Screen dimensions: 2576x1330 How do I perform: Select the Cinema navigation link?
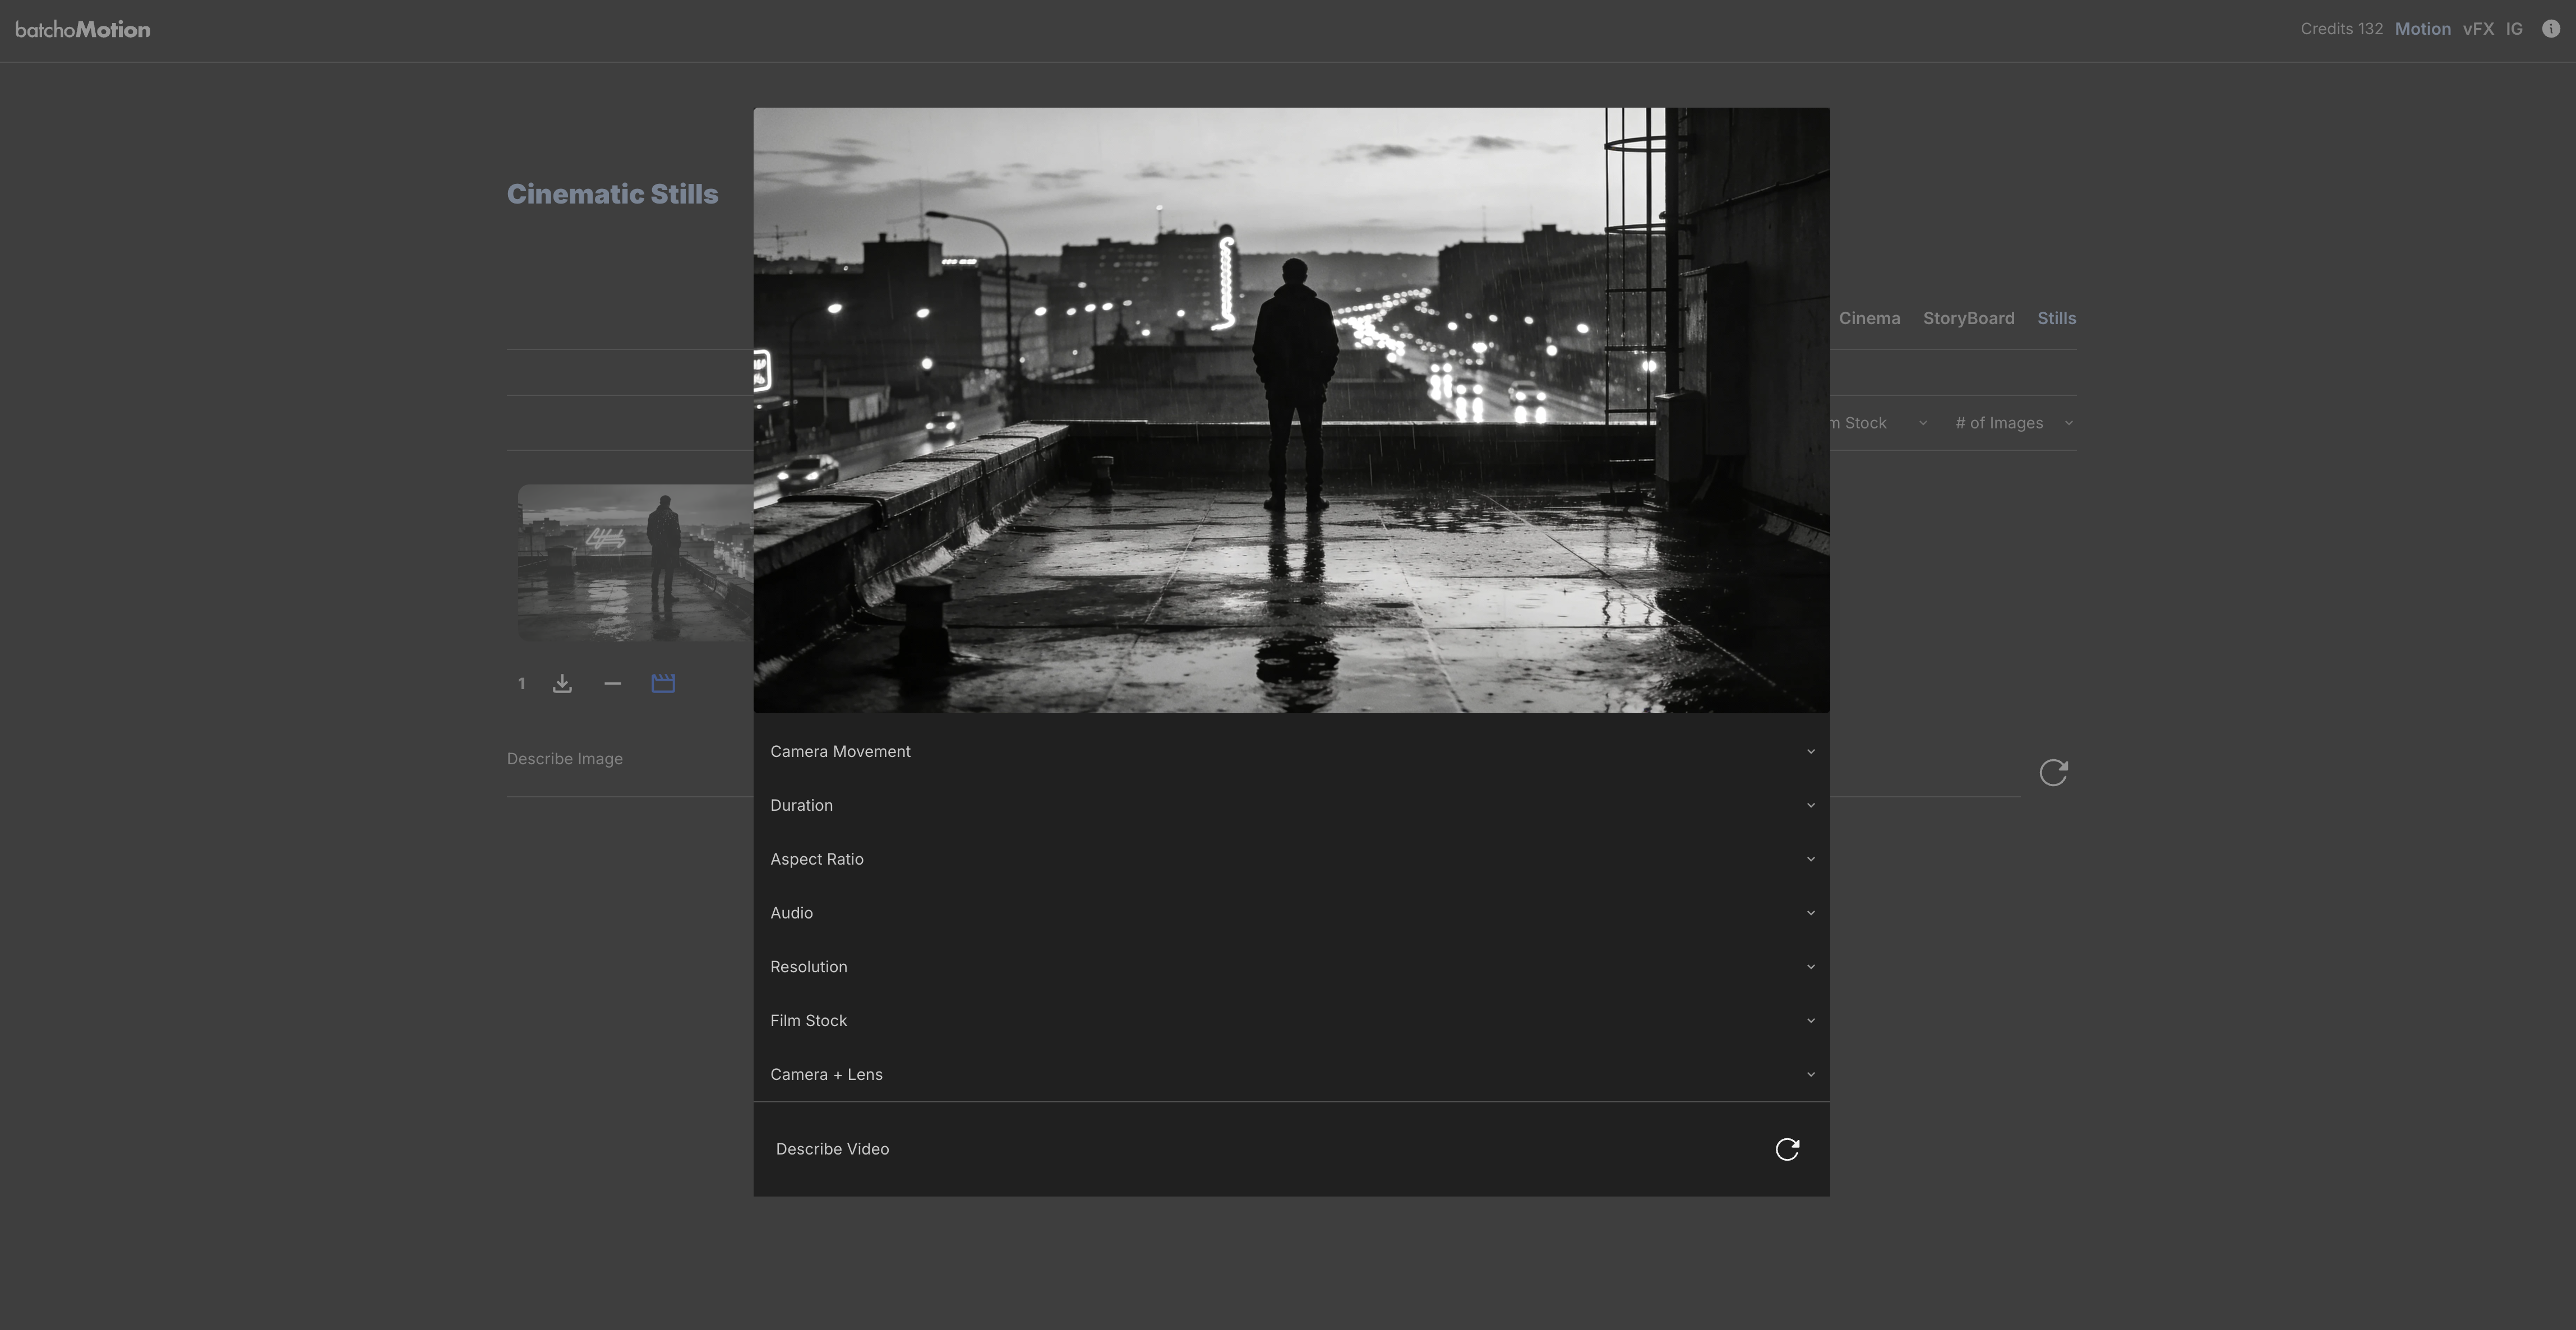(1869, 318)
